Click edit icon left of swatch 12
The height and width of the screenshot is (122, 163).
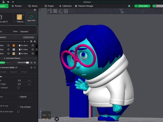(8, 54)
